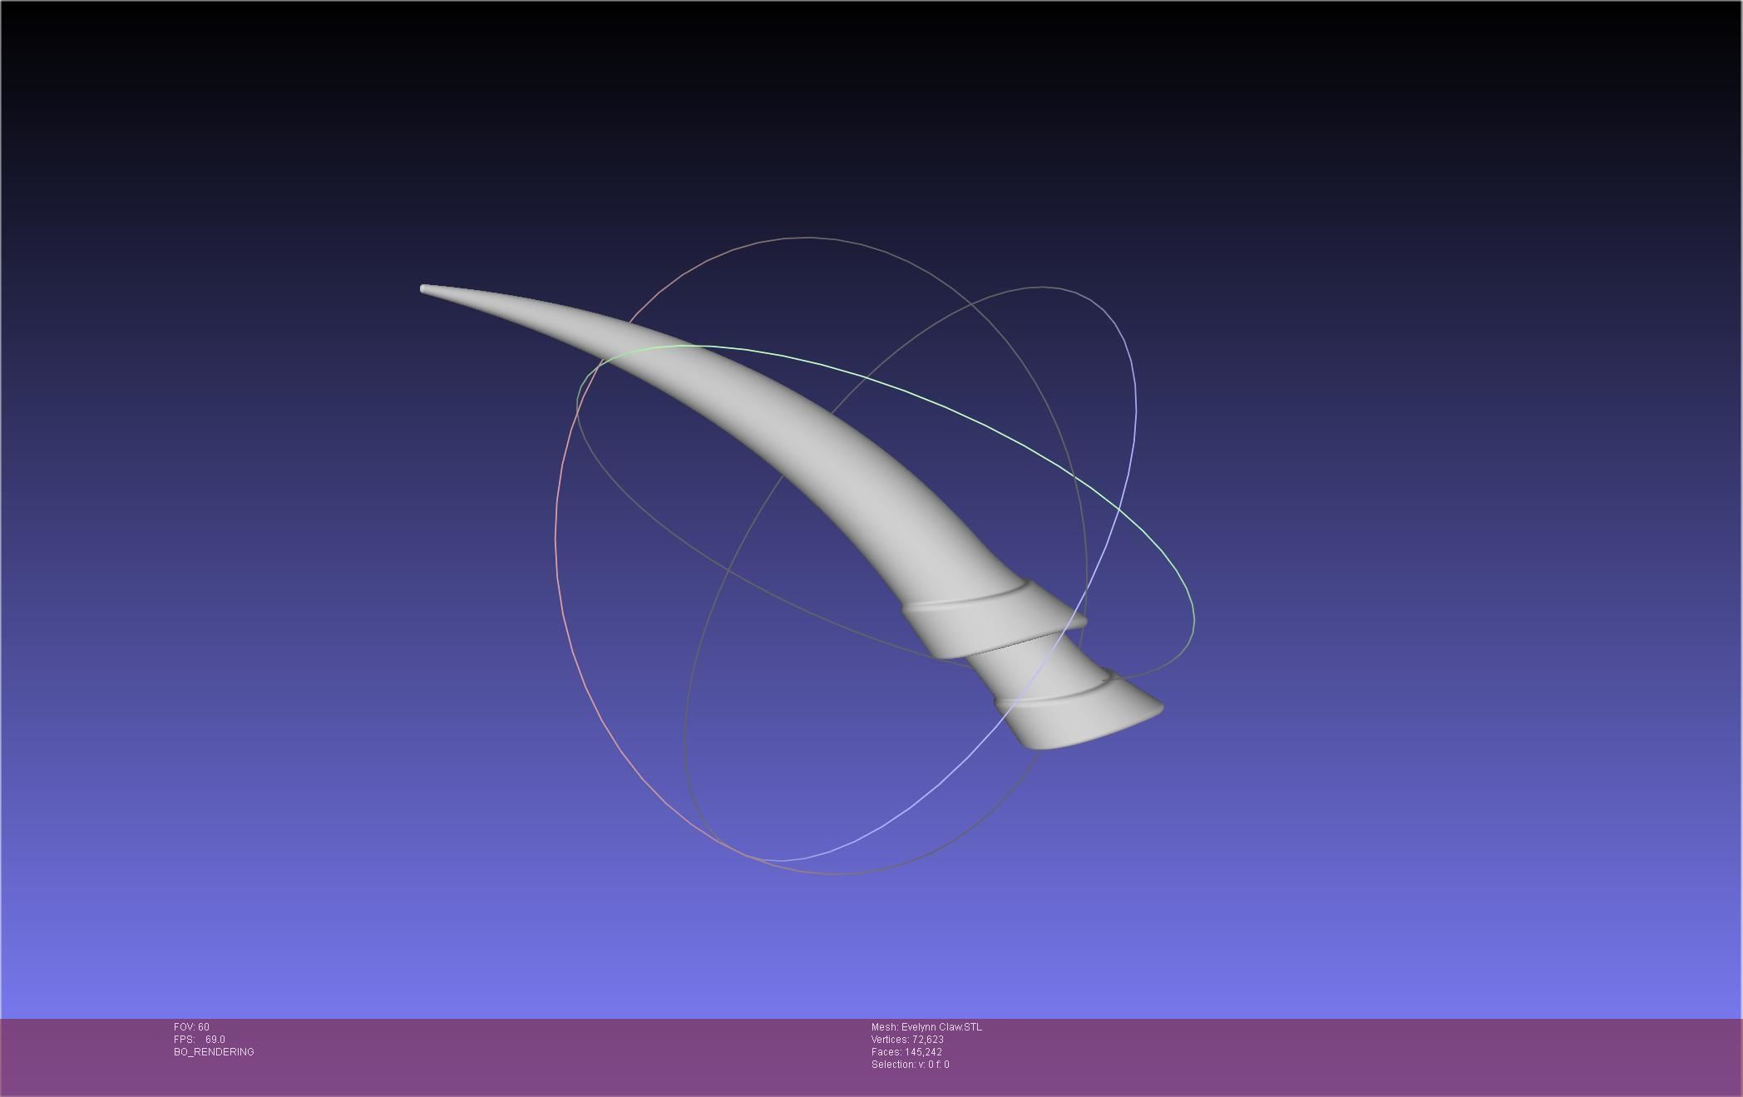Click the 'FOV: 60' status text
Viewport: 1743px width, 1097px height.
pos(191,1027)
